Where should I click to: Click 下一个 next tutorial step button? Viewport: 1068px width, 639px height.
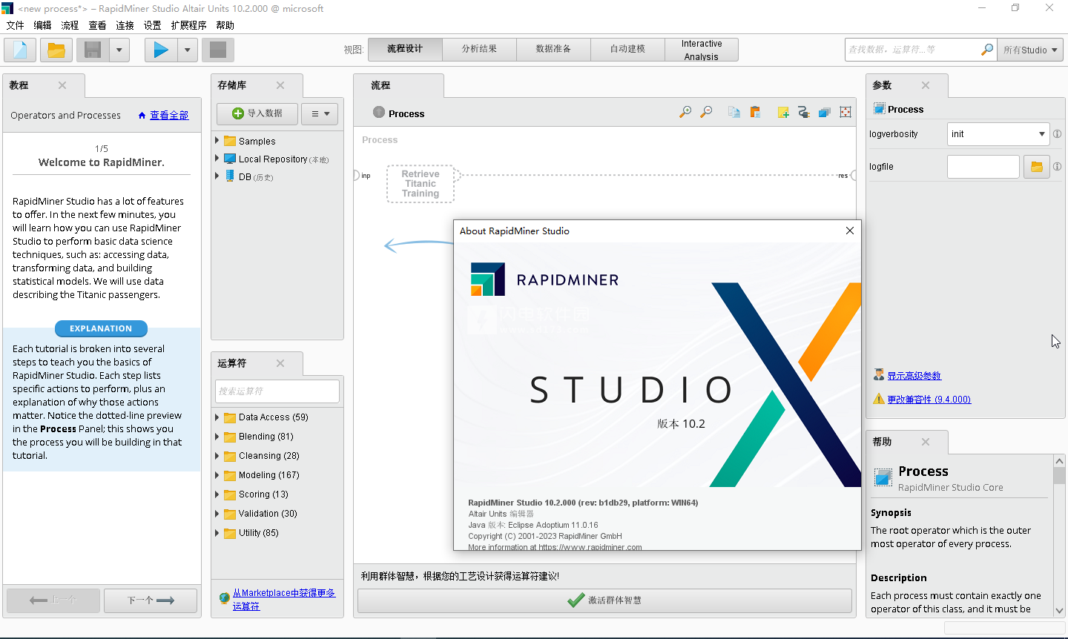click(x=151, y=600)
